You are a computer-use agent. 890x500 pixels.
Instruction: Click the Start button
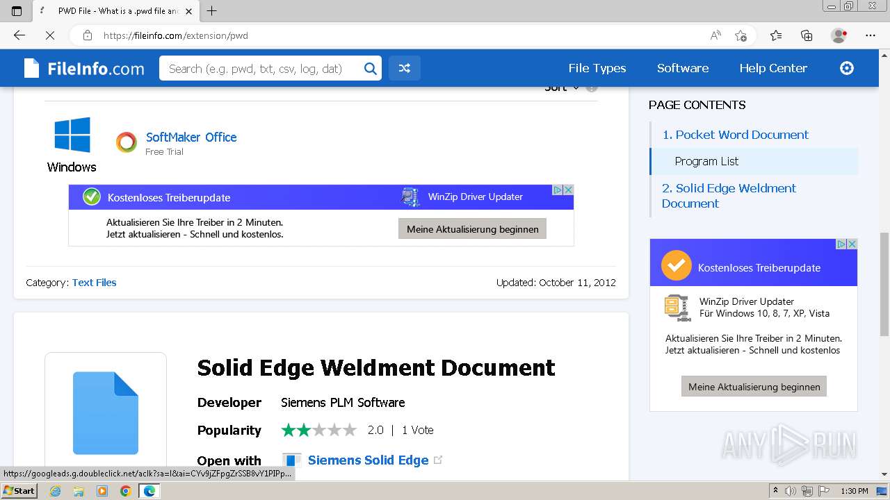(x=19, y=491)
